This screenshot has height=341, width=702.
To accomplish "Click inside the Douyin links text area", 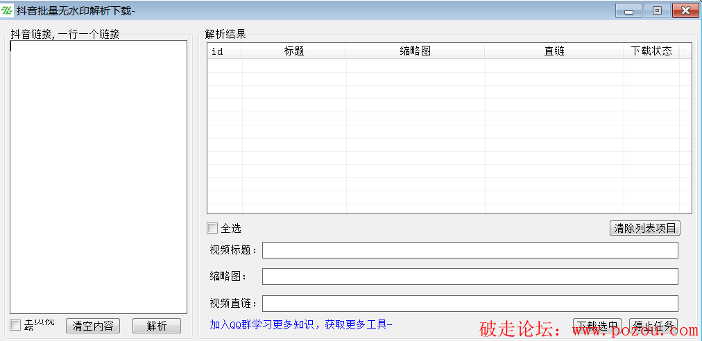I will point(99,177).
